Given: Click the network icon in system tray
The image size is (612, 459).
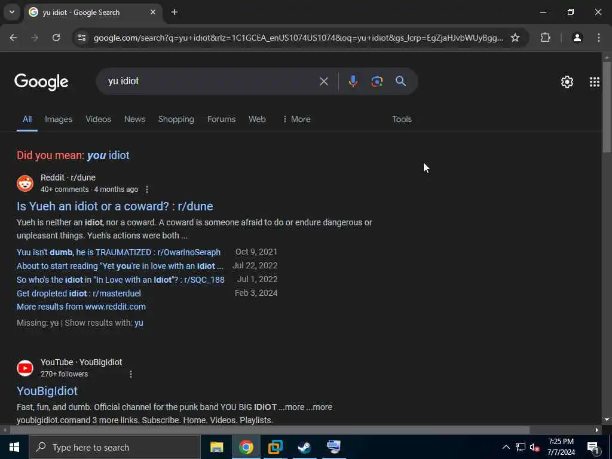Looking at the screenshot, I should point(521,447).
